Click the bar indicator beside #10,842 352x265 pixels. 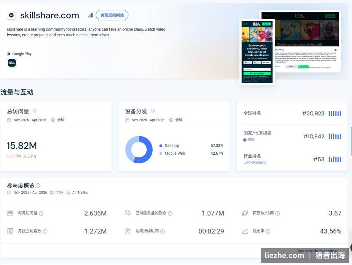point(335,136)
